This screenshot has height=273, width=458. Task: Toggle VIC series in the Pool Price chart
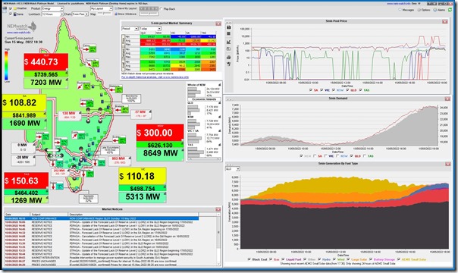coord(322,90)
